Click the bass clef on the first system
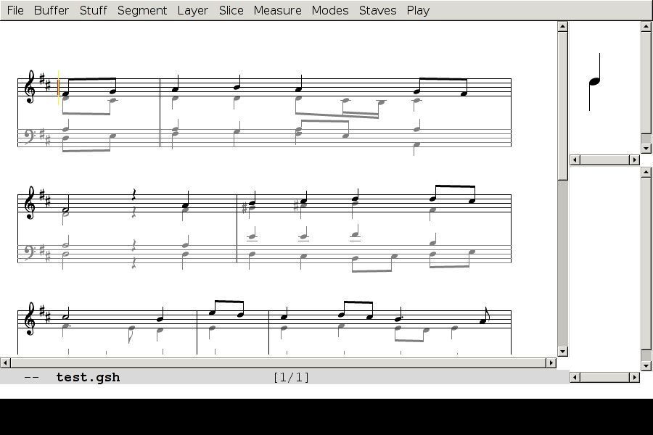The width and height of the screenshot is (653, 435). [x=30, y=137]
